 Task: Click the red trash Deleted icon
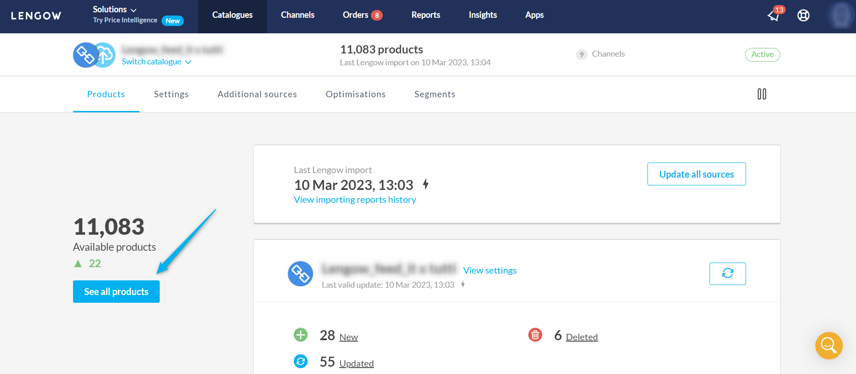[535, 335]
